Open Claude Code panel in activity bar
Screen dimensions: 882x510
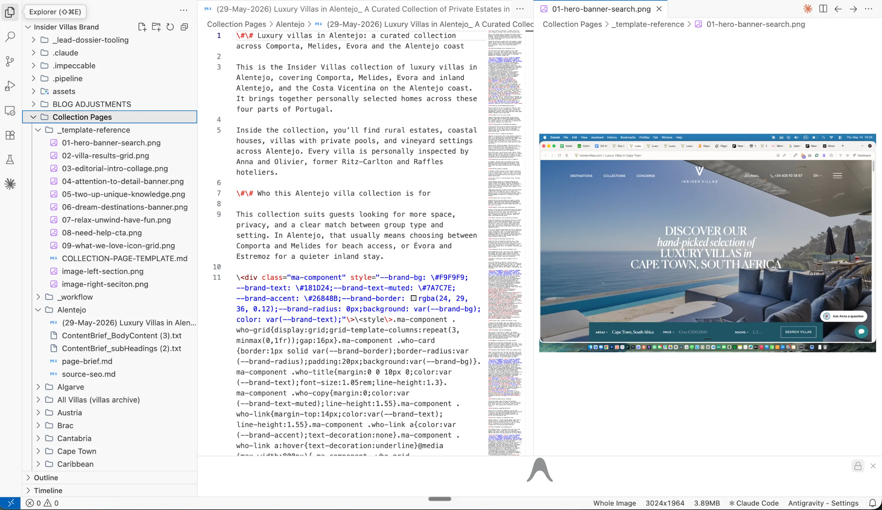point(10,184)
